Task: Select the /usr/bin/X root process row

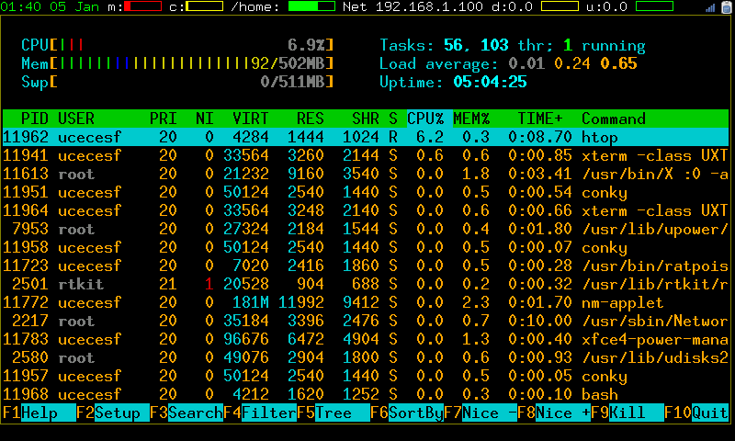Action: point(367,175)
